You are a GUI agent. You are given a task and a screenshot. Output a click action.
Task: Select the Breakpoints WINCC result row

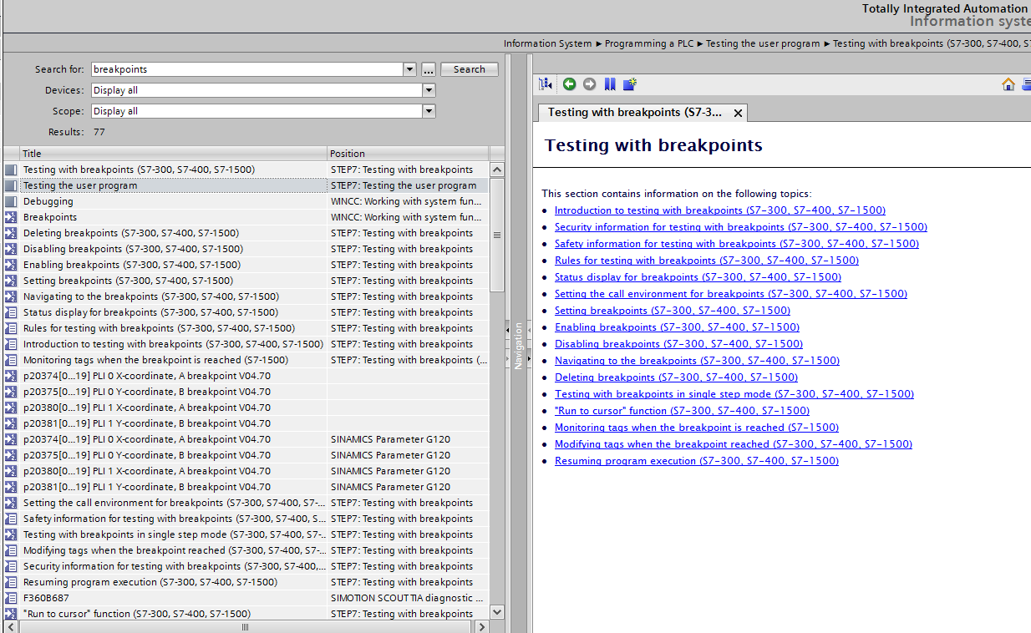coord(246,217)
